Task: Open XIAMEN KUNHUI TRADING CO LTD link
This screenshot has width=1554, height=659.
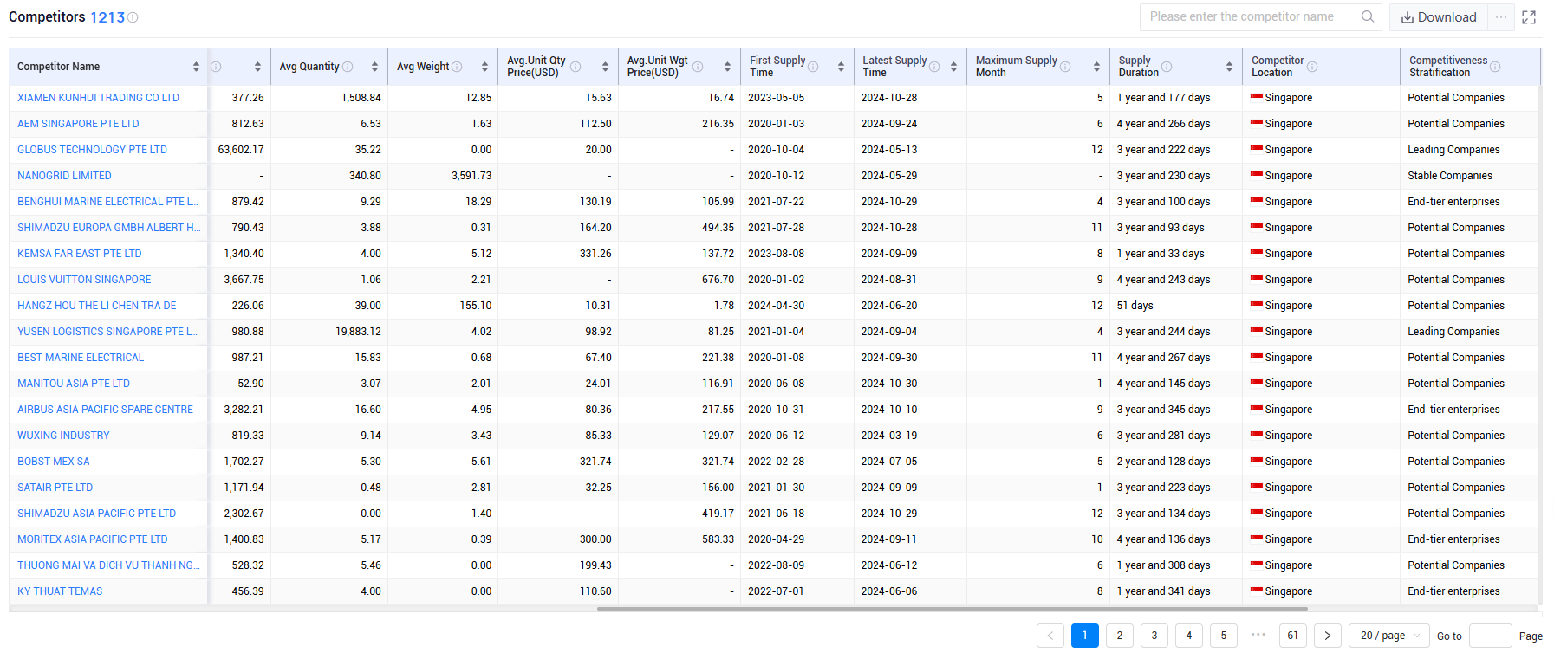Action: pyautogui.click(x=98, y=98)
